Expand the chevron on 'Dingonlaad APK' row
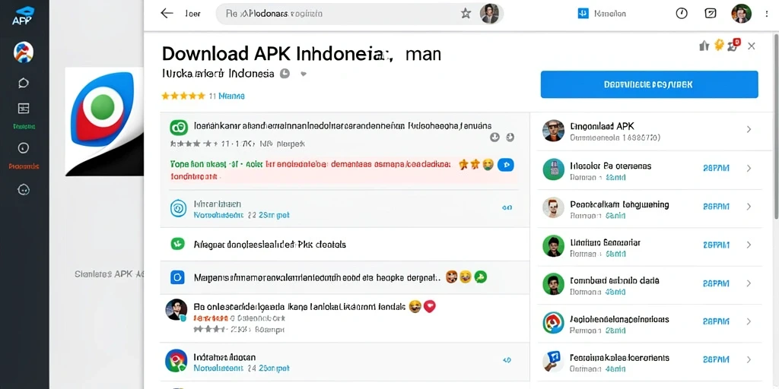This screenshot has height=389, width=779. [x=749, y=129]
